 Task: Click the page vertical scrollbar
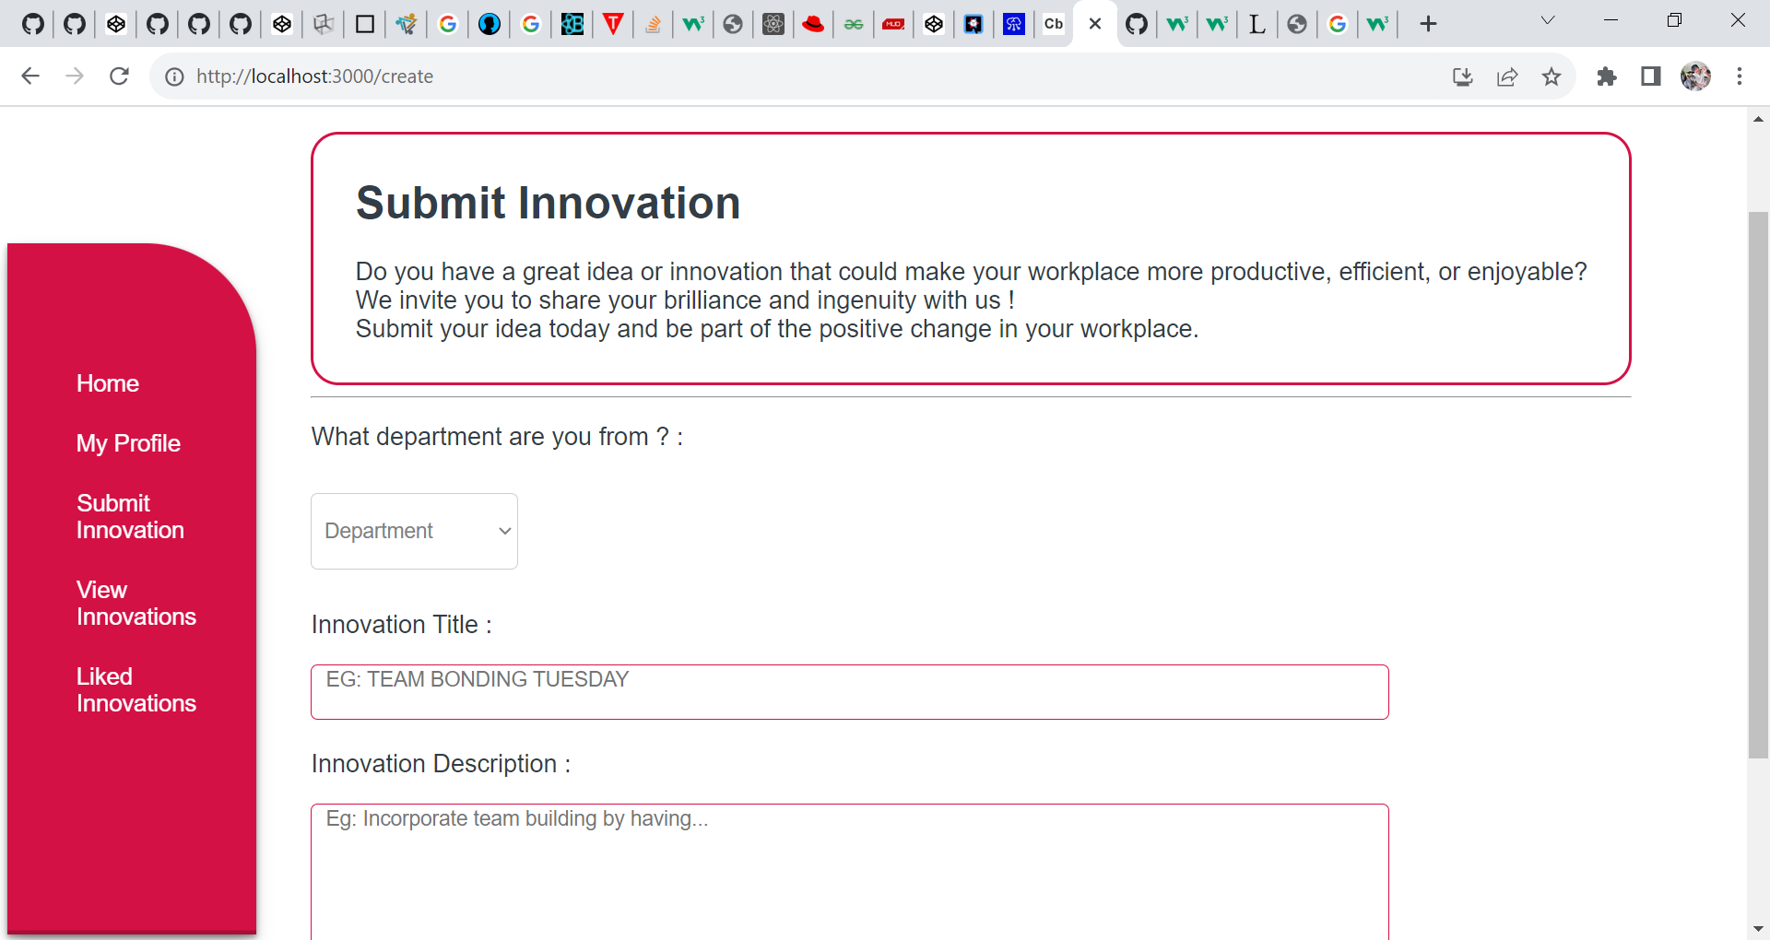pyautogui.click(x=1758, y=484)
